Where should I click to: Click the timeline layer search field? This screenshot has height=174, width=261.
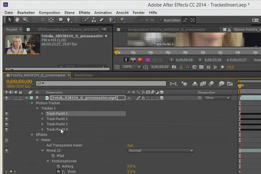click(101, 83)
